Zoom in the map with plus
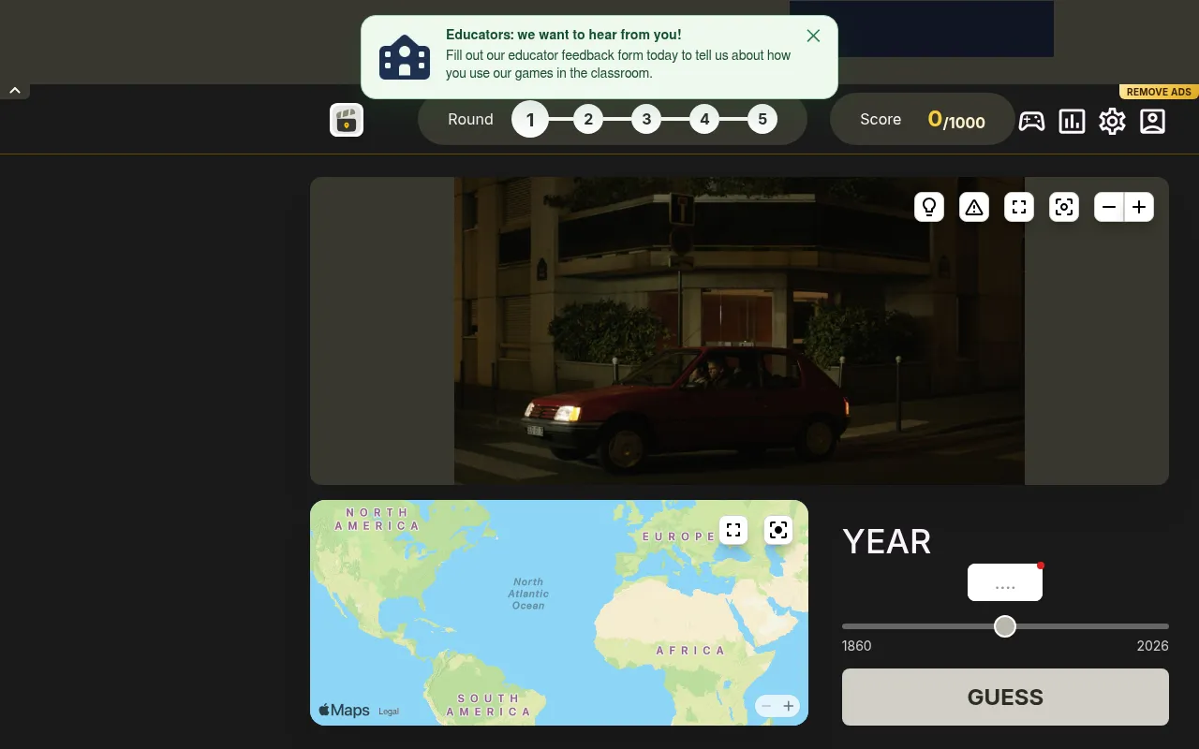Screen dimensions: 1199x749 pos(789,706)
